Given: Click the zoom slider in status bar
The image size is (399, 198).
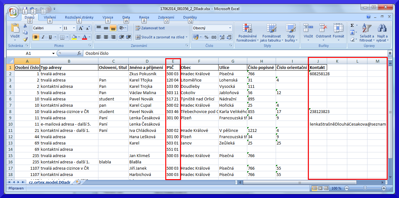Looking at the screenshot, I should (x=365, y=188).
